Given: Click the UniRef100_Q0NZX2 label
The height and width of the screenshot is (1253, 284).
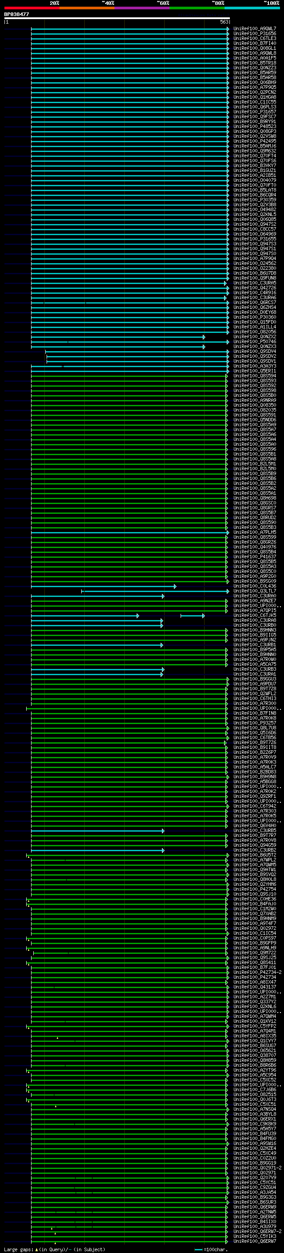Looking at the screenshot, I should (x=255, y=336).
